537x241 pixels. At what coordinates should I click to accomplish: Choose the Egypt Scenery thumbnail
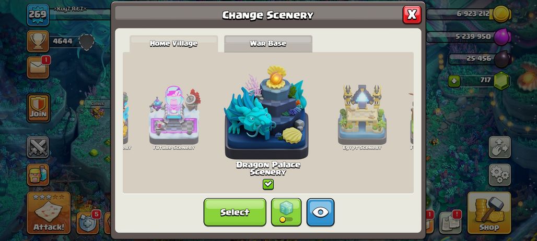(x=362, y=117)
